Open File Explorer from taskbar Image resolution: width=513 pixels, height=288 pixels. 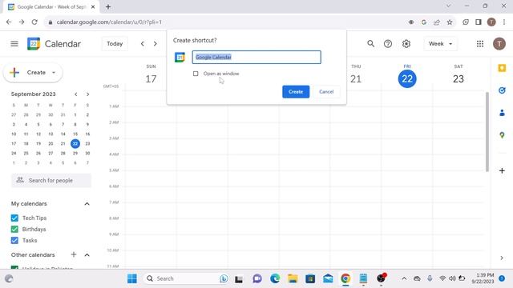click(x=293, y=278)
